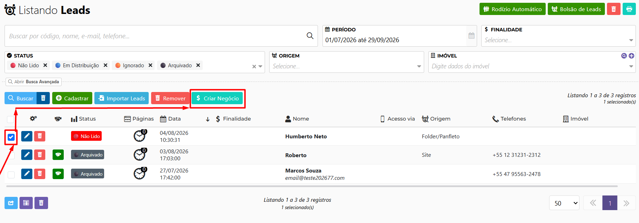Click the Remover button
This screenshot has height=223, width=639.
170,98
